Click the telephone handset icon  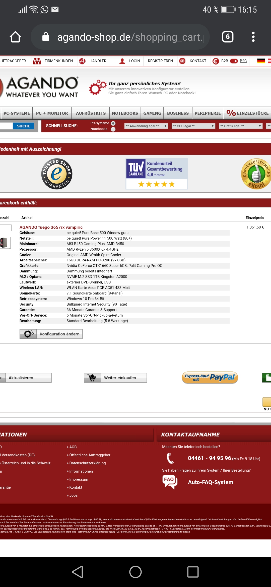click(170, 458)
